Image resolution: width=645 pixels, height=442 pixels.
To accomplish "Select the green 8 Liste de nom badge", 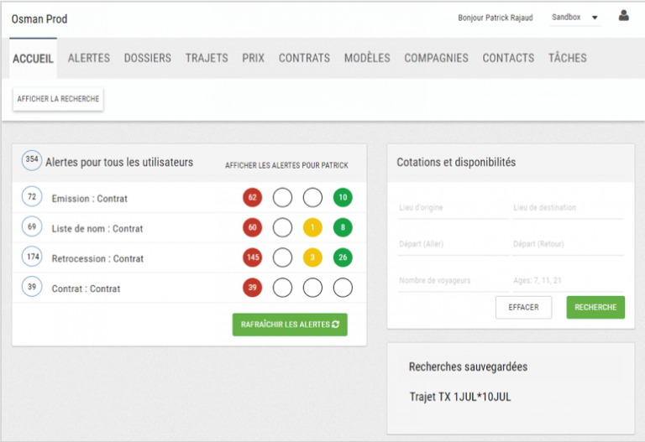I will click(343, 228).
